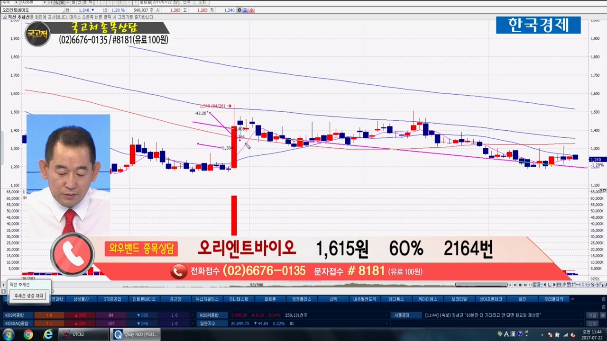The height and width of the screenshot is (341, 607).
Task: Click the stop playback icon under chart
Action: point(520,285)
